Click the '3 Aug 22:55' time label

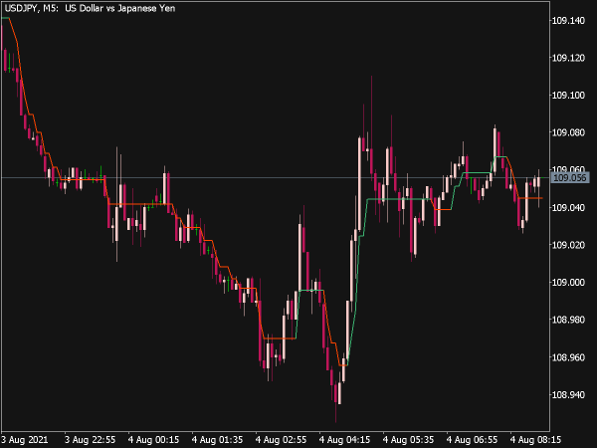[x=90, y=440]
